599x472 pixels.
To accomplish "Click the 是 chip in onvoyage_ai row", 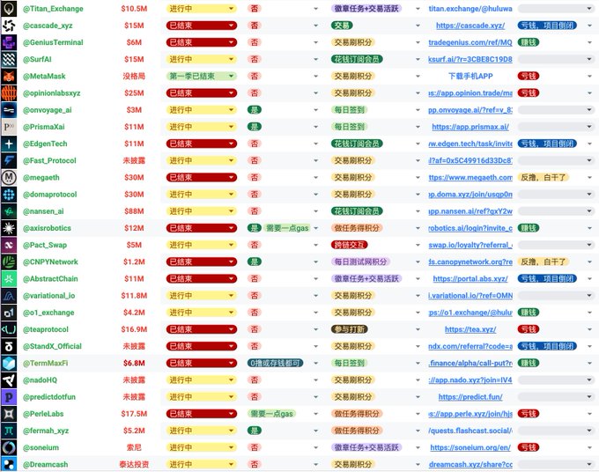I will [255, 110].
